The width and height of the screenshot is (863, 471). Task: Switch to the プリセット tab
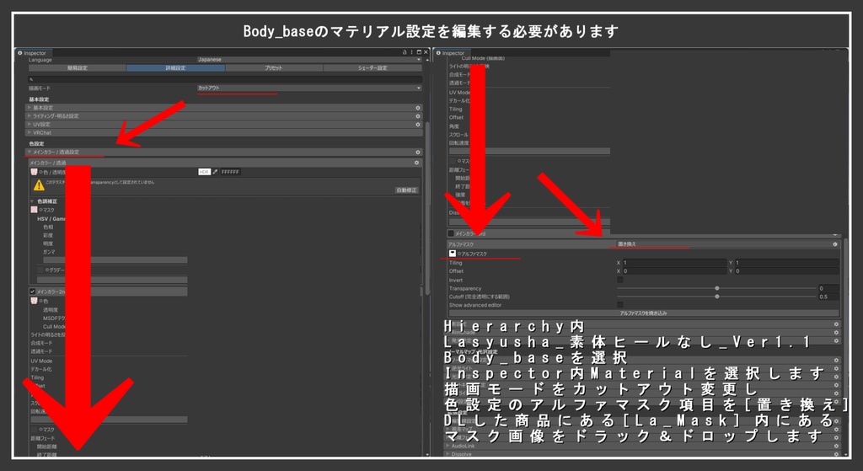click(274, 68)
